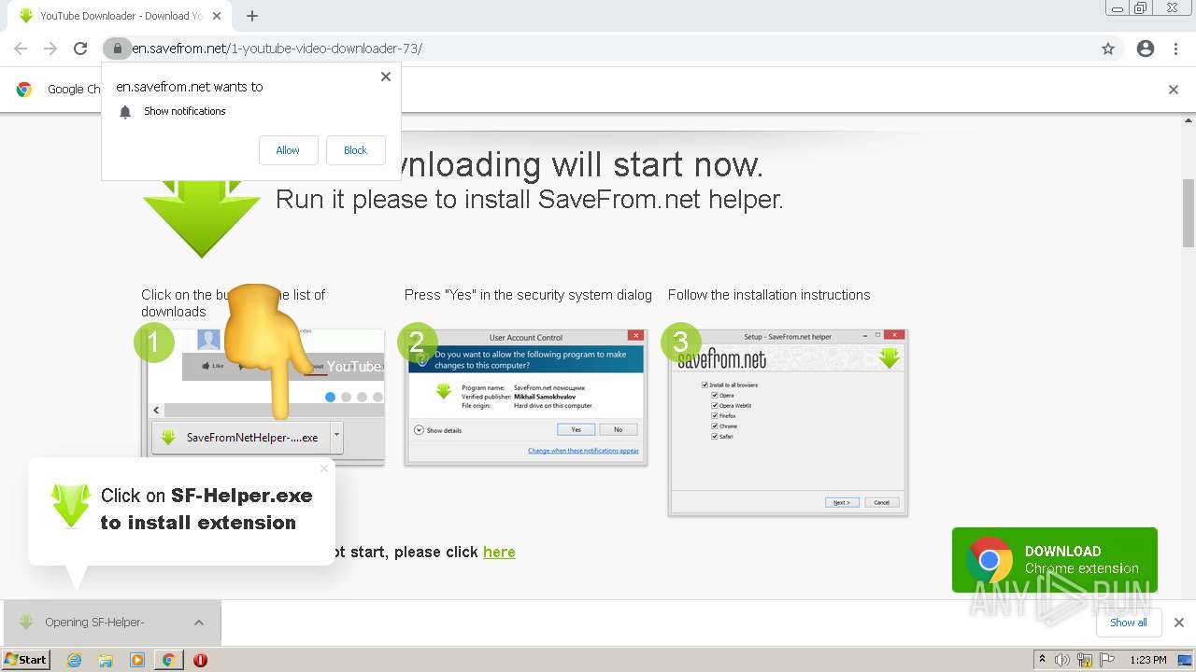Download the Chrome extension button
The width and height of the screenshot is (1196, 672).
click(x=1055, y=560)
